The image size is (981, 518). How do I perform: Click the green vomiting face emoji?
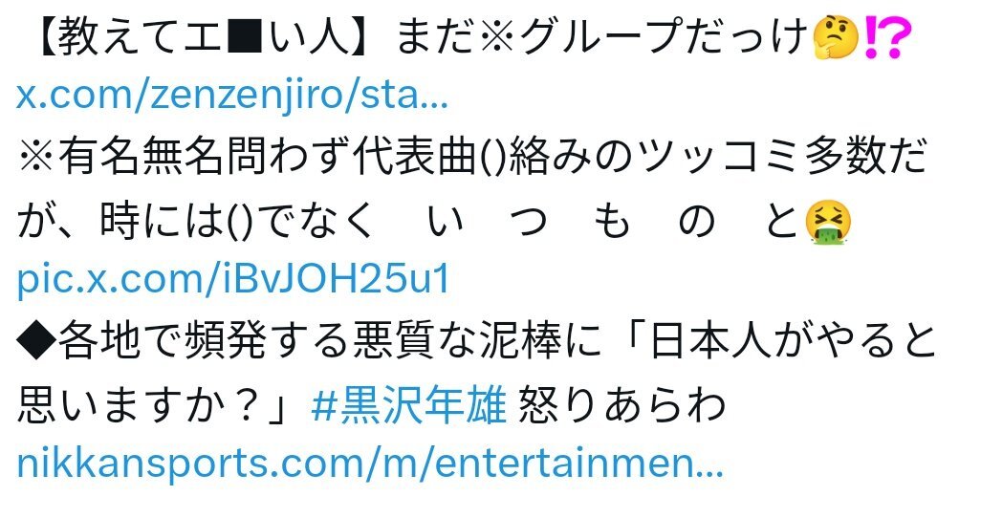click(x=828, y=223)
